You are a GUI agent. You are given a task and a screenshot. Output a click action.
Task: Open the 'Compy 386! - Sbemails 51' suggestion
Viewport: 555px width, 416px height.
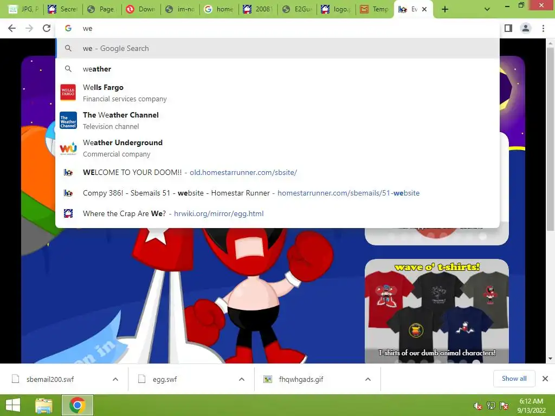pos(277,193)
